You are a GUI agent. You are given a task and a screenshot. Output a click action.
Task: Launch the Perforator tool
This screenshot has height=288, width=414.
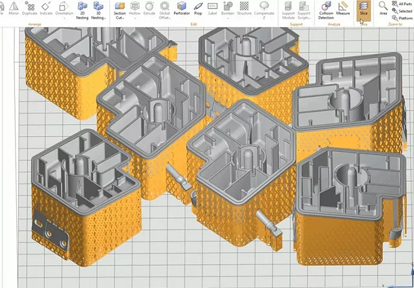[182, 8]
